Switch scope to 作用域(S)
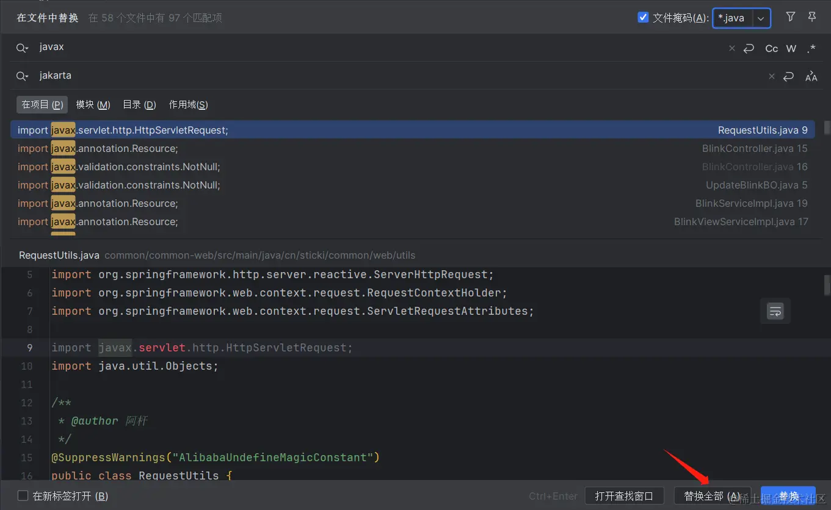 [188, 104]
